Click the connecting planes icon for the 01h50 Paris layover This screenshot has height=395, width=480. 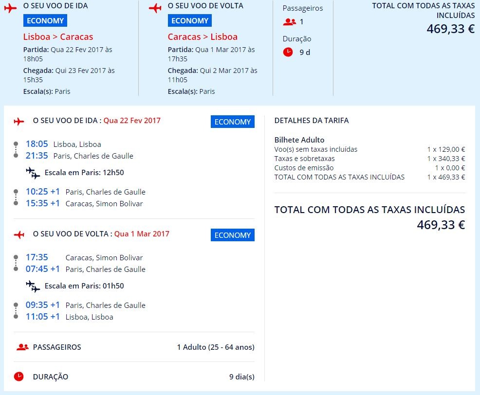(33, 286)
